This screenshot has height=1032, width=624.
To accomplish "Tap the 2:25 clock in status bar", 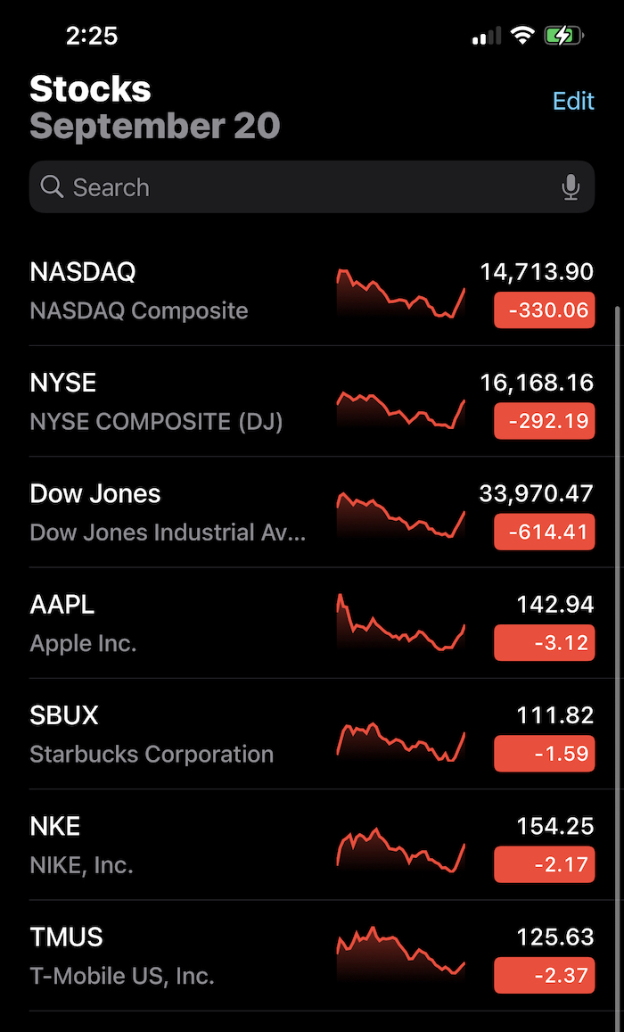I will coord(92,36).
